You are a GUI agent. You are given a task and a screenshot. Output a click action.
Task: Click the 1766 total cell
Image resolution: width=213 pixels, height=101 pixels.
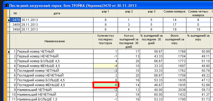click(175, 52)
